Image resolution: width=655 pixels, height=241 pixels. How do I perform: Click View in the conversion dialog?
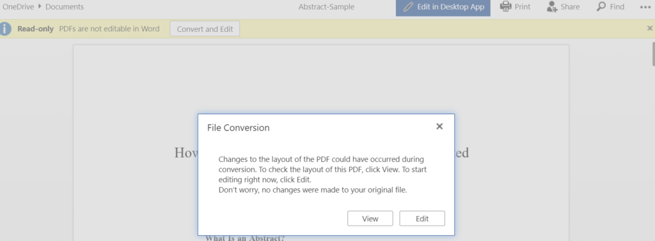point(370,219)
